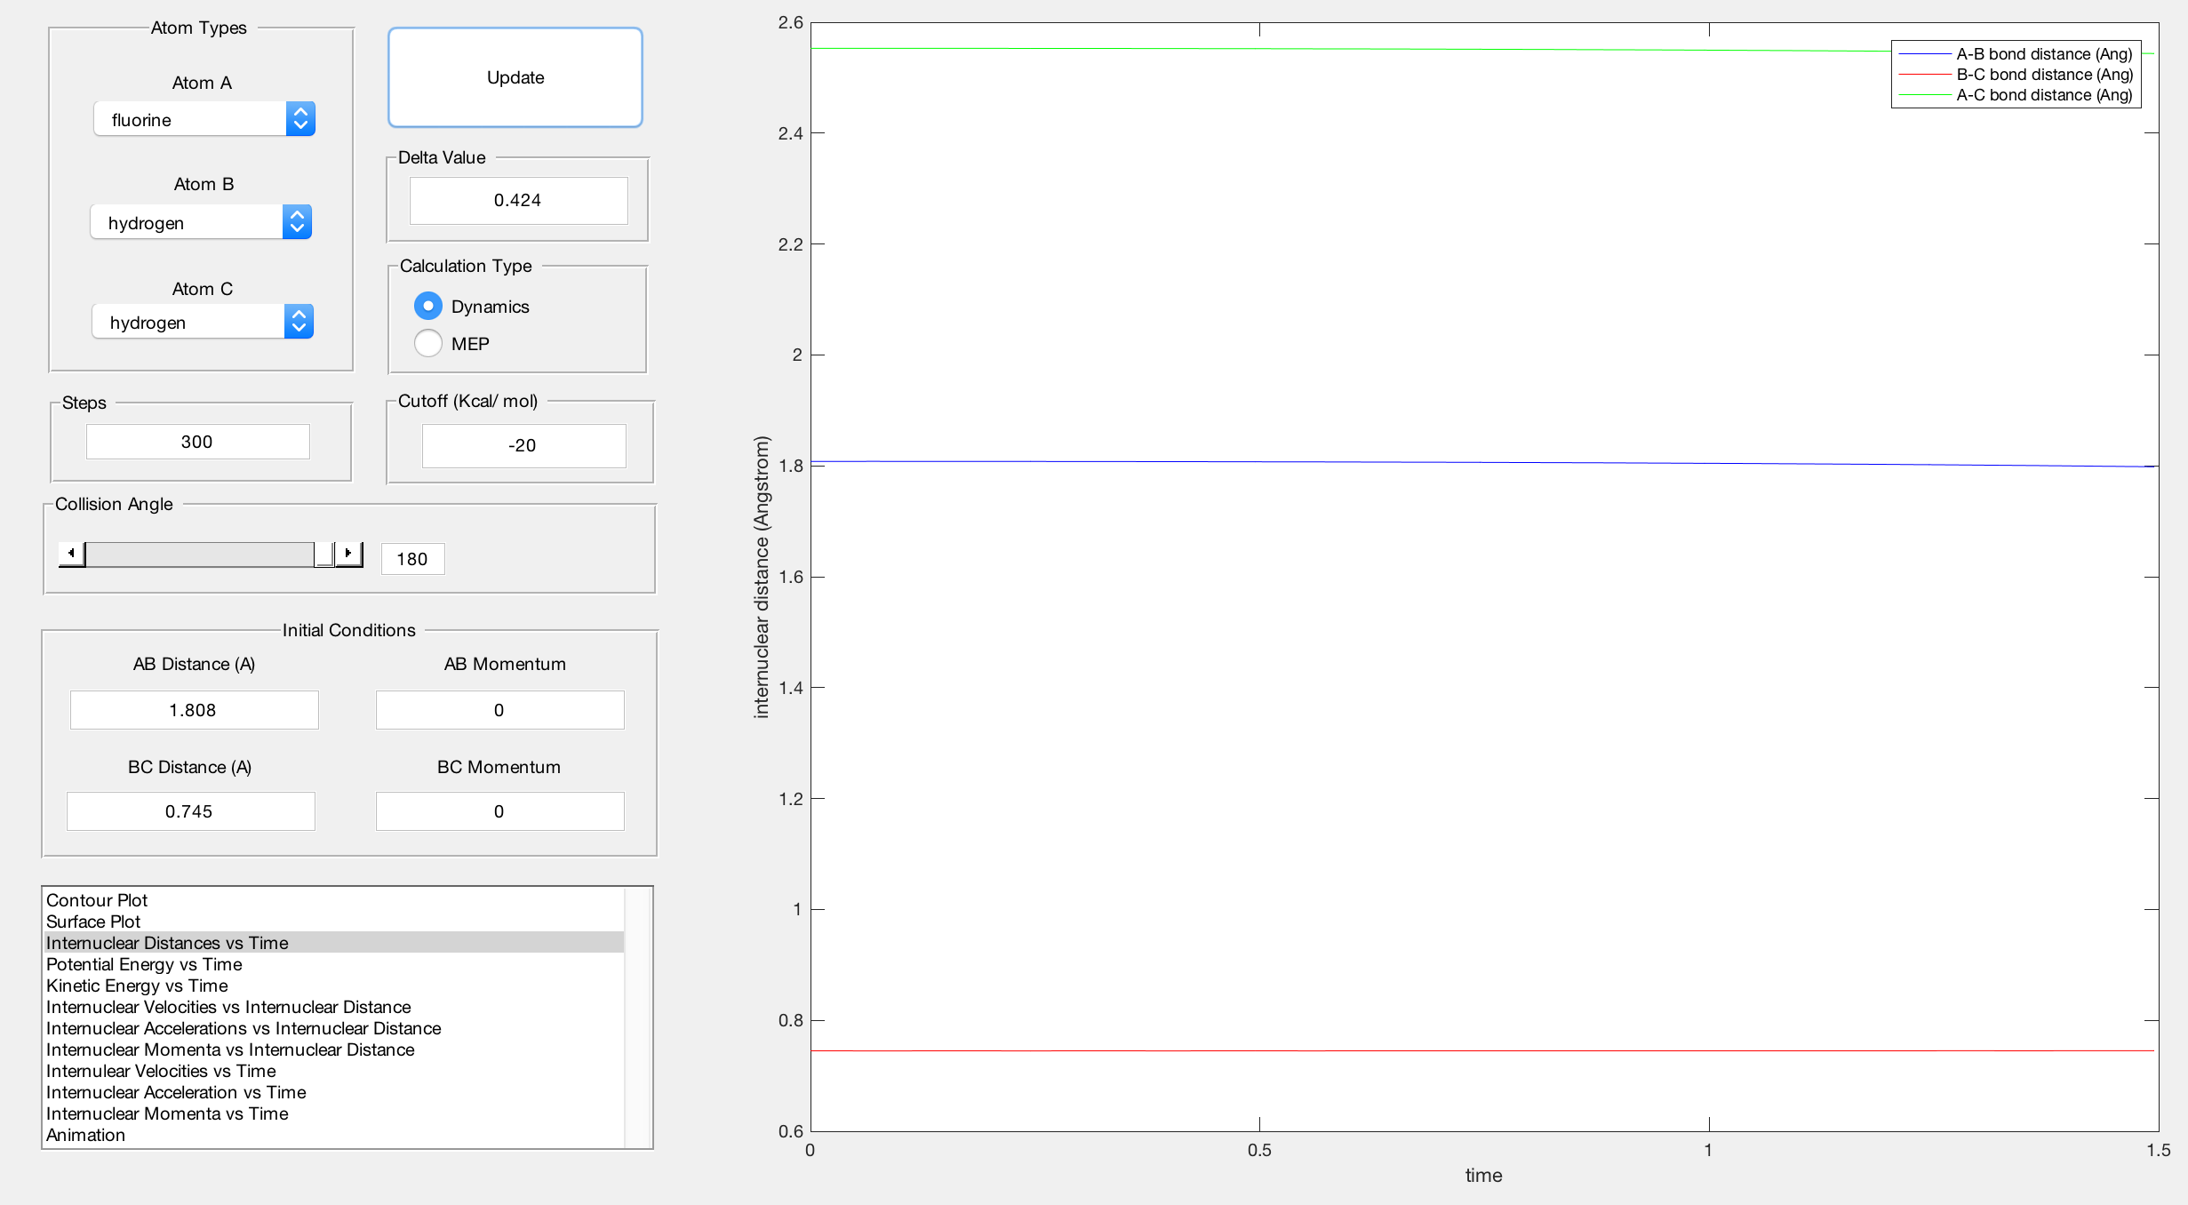Select Kinetic Energy vs Time entry
Viewport: 2188px width, 1205px height.
pyautogui.click(x=137, y=986)
